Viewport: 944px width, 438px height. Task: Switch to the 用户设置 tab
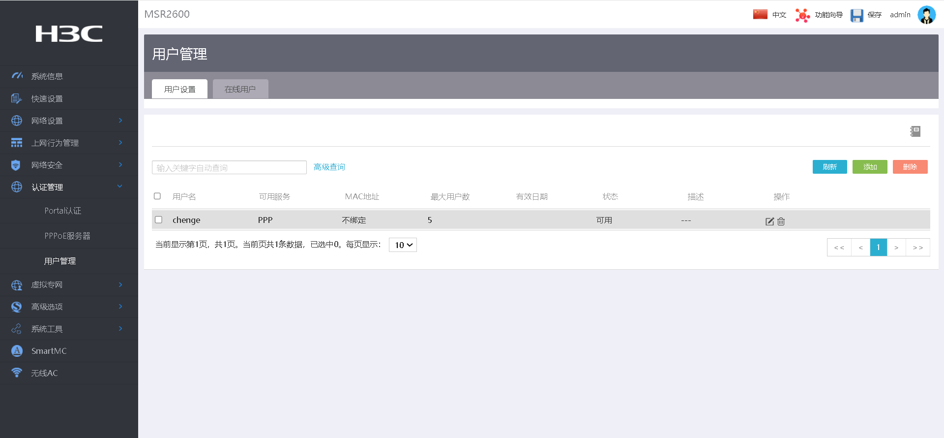[x=179, y=89]
